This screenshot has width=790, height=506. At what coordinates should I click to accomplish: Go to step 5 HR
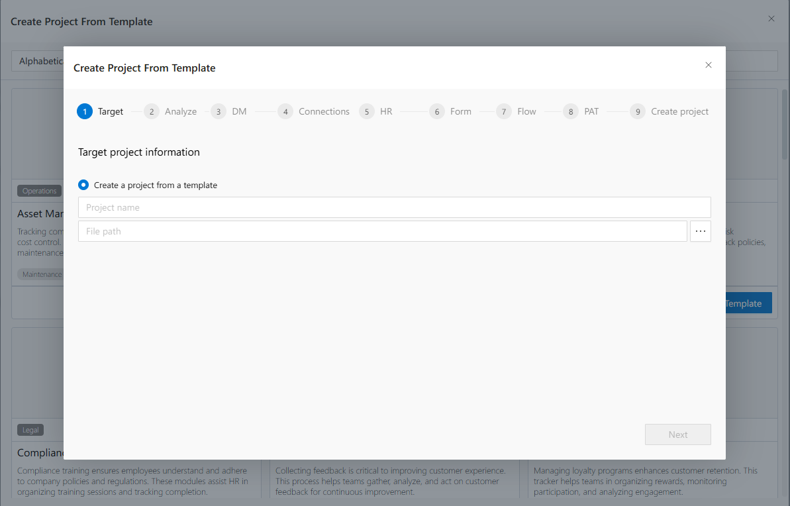tap(376, 111)
